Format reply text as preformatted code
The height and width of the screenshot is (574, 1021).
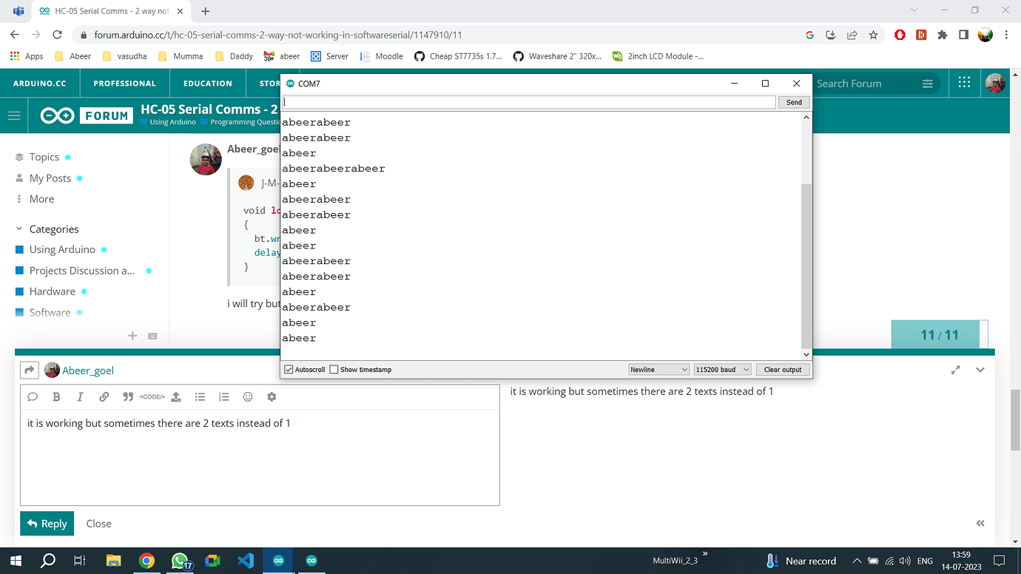point(151,396)
